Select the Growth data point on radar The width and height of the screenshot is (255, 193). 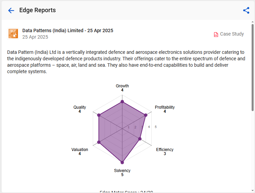tap(122, 102)
